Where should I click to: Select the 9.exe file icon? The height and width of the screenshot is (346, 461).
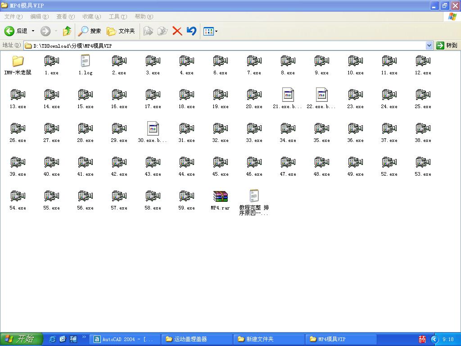pos(321,61)
